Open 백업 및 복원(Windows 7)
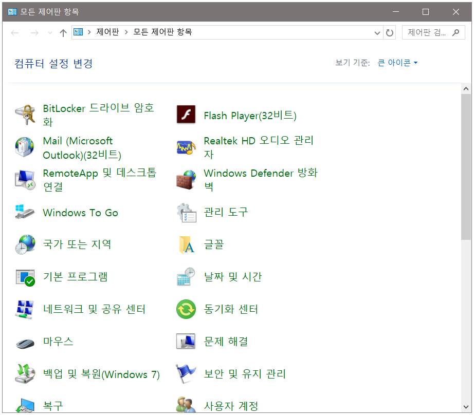This screenshot has width=474, height=415. coord(100,374)
